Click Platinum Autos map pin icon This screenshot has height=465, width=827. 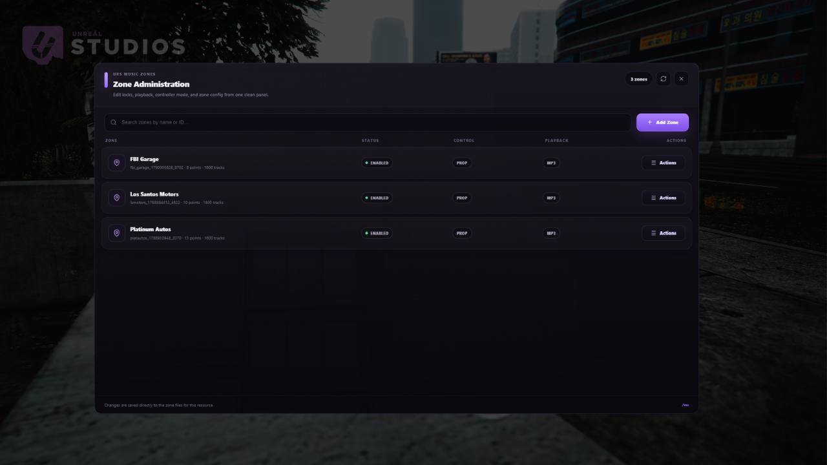click(116, 233)
